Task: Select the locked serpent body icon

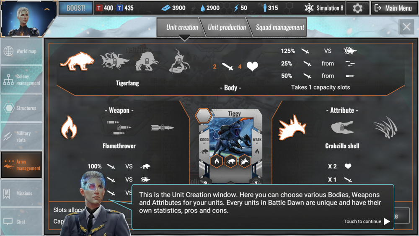Action: coord(179,61)
